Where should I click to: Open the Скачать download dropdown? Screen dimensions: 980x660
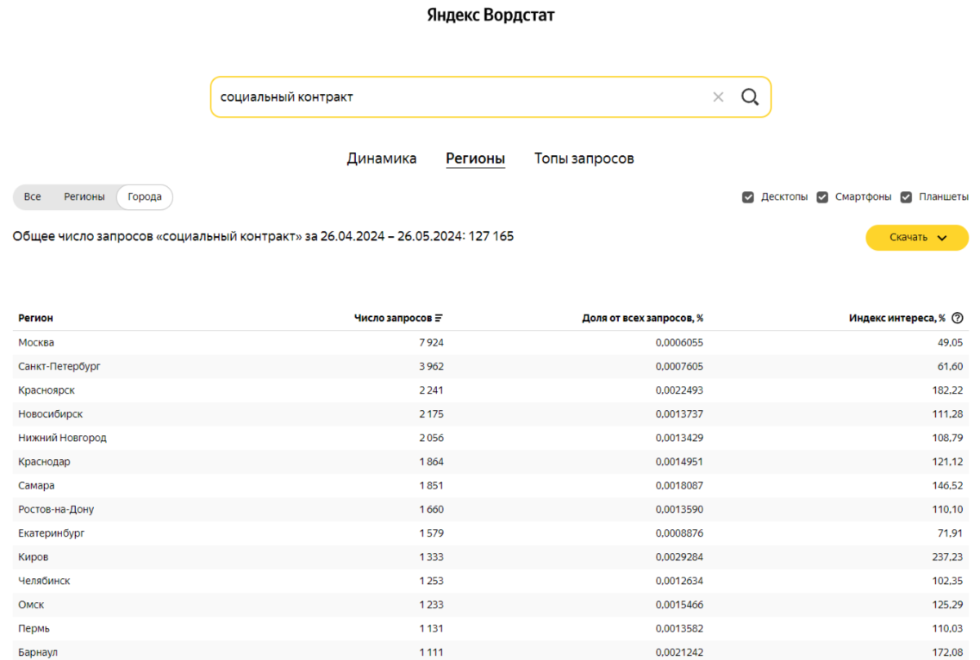pyautogui.click(x=917, y=238)
